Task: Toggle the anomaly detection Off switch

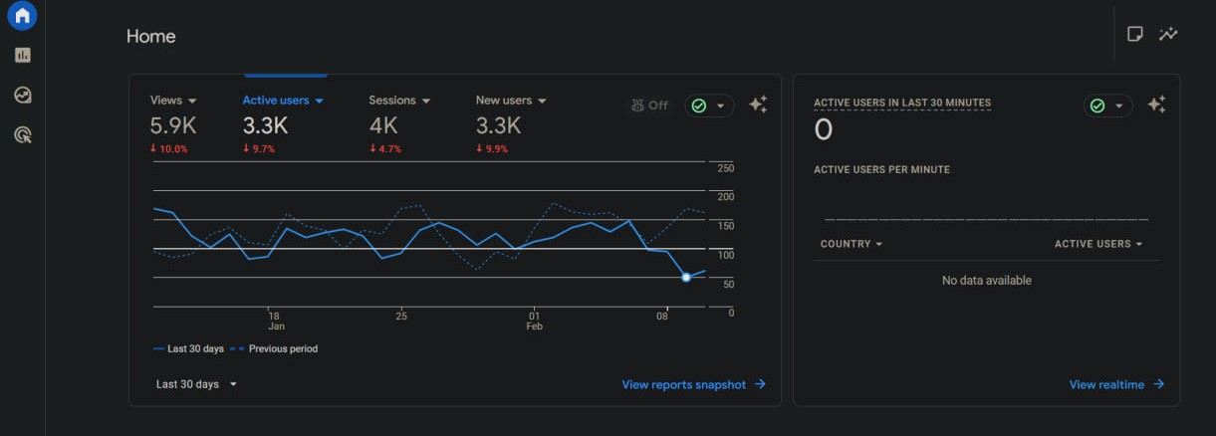Action: (649, 105)
